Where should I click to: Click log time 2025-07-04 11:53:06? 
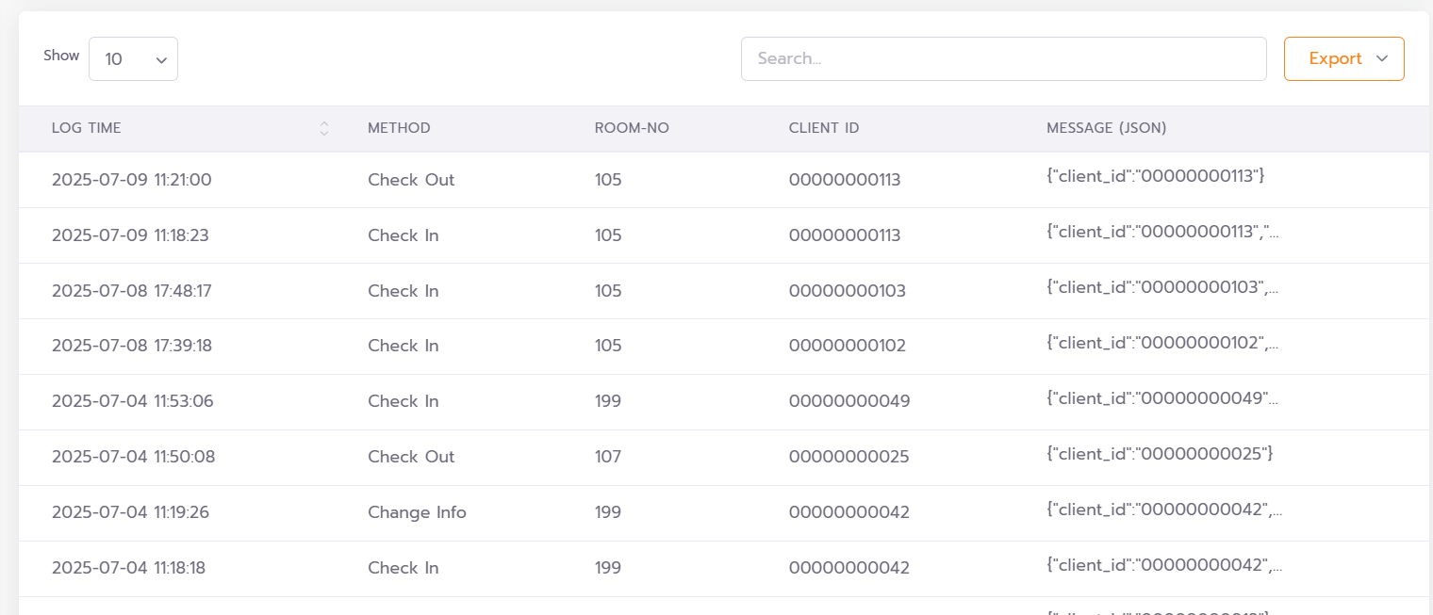click(133, 401)
